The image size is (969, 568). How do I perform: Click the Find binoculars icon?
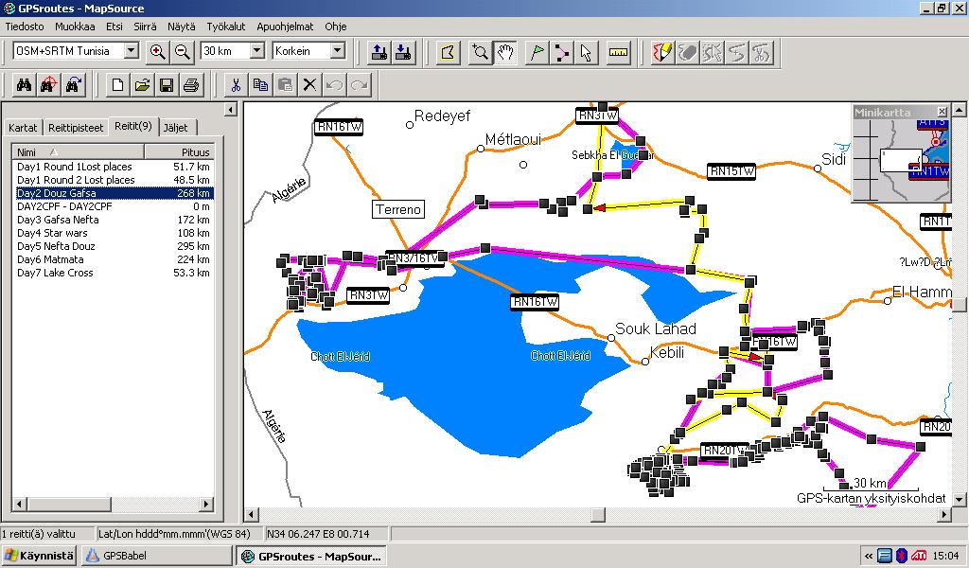click(x=24, y=85)
